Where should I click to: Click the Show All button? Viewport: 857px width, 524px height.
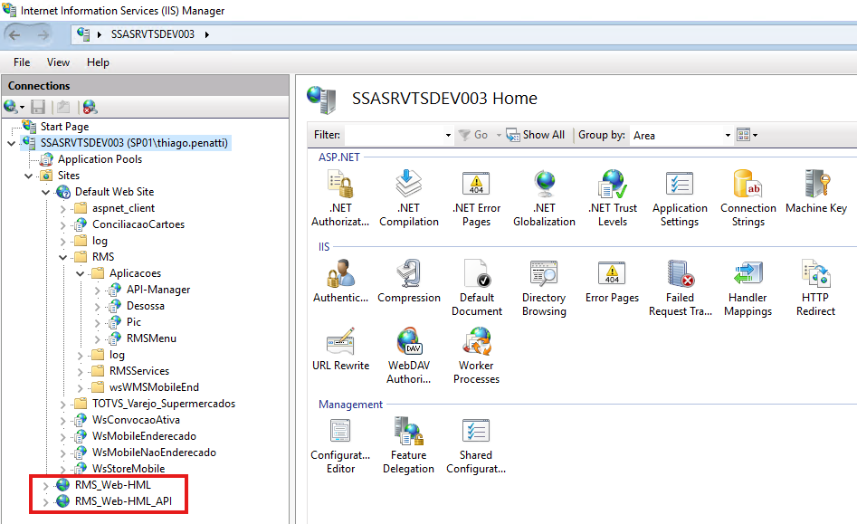(536, 135)
